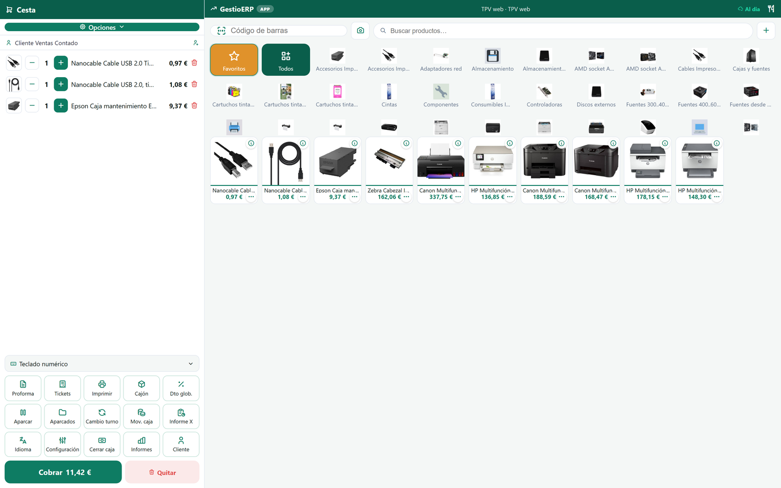
Task: Open the camera barcode scanner
Action: (x=360, y=30)
